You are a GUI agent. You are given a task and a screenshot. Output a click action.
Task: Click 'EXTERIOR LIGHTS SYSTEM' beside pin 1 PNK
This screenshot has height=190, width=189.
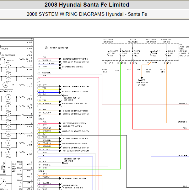[75, 59]
